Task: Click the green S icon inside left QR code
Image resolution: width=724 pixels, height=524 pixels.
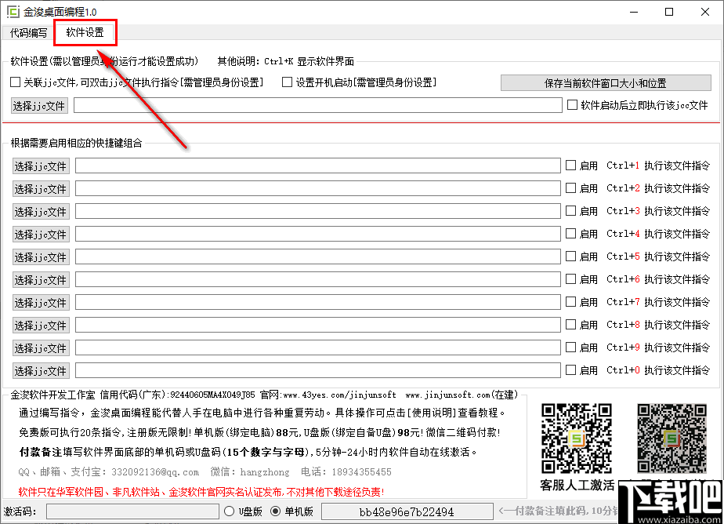Action: coord(577,439)
